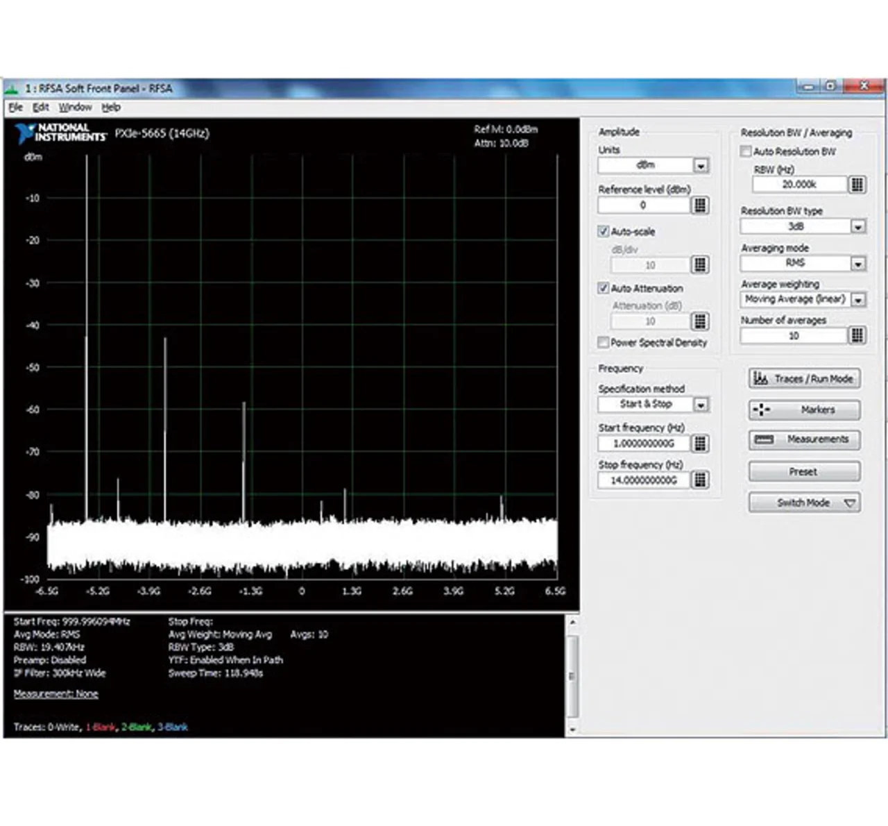
Task: Open keypad icon next to Start frequency field
Action: (x=700, y=443)
